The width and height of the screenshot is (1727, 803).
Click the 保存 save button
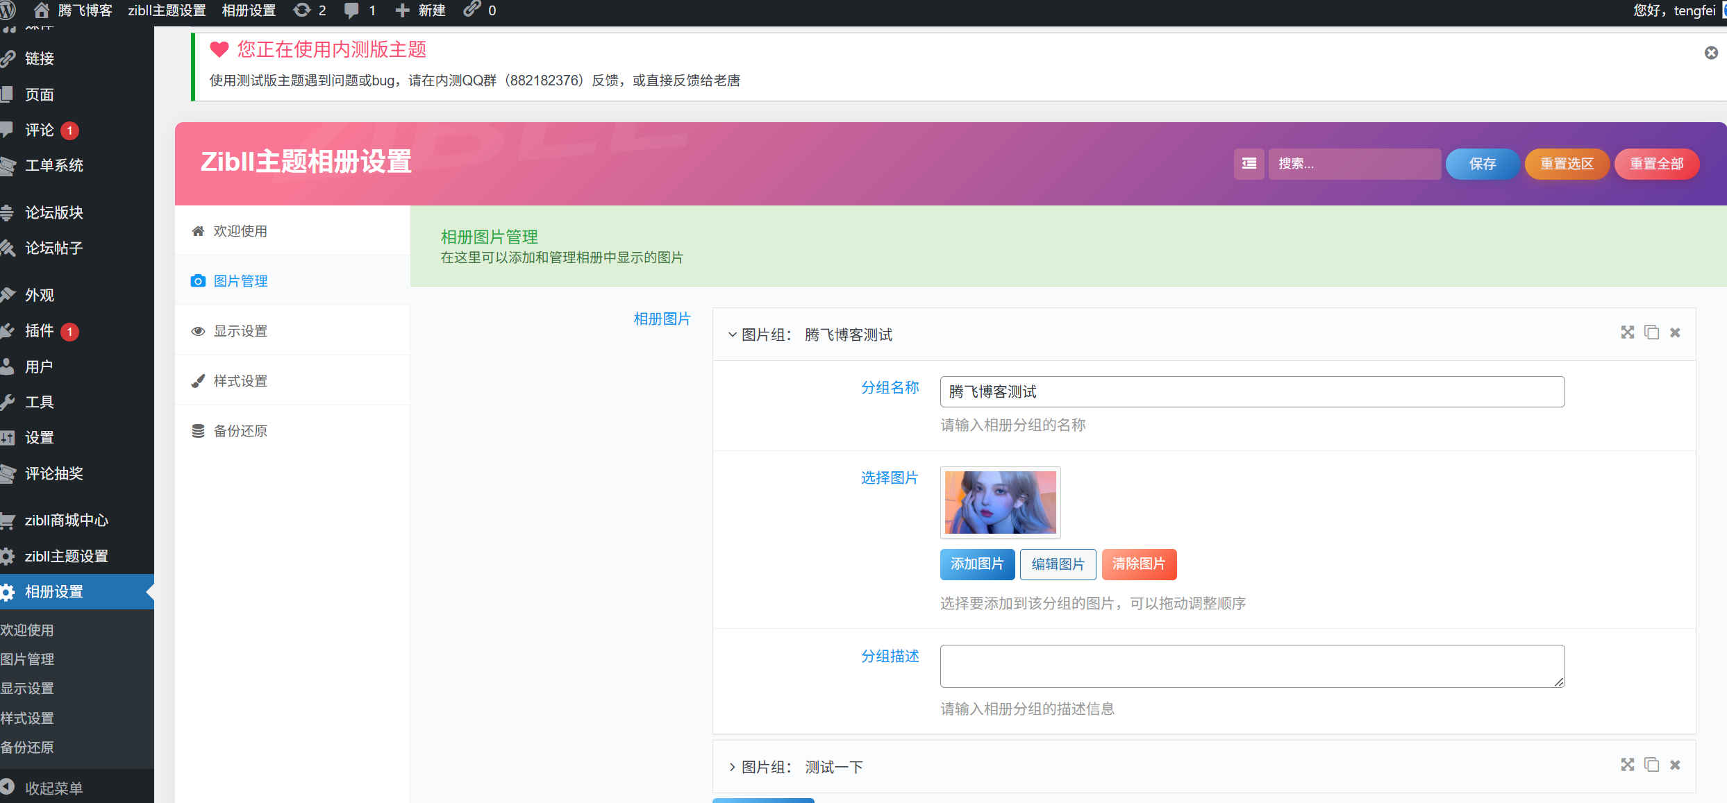1482,164
